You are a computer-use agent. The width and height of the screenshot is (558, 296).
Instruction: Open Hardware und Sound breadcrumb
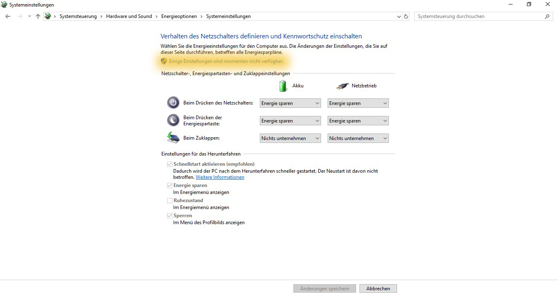click(129, 16)
